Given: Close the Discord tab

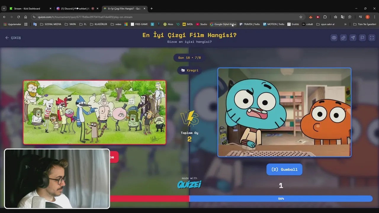Looking at the screenshot, I should [97, 9].
